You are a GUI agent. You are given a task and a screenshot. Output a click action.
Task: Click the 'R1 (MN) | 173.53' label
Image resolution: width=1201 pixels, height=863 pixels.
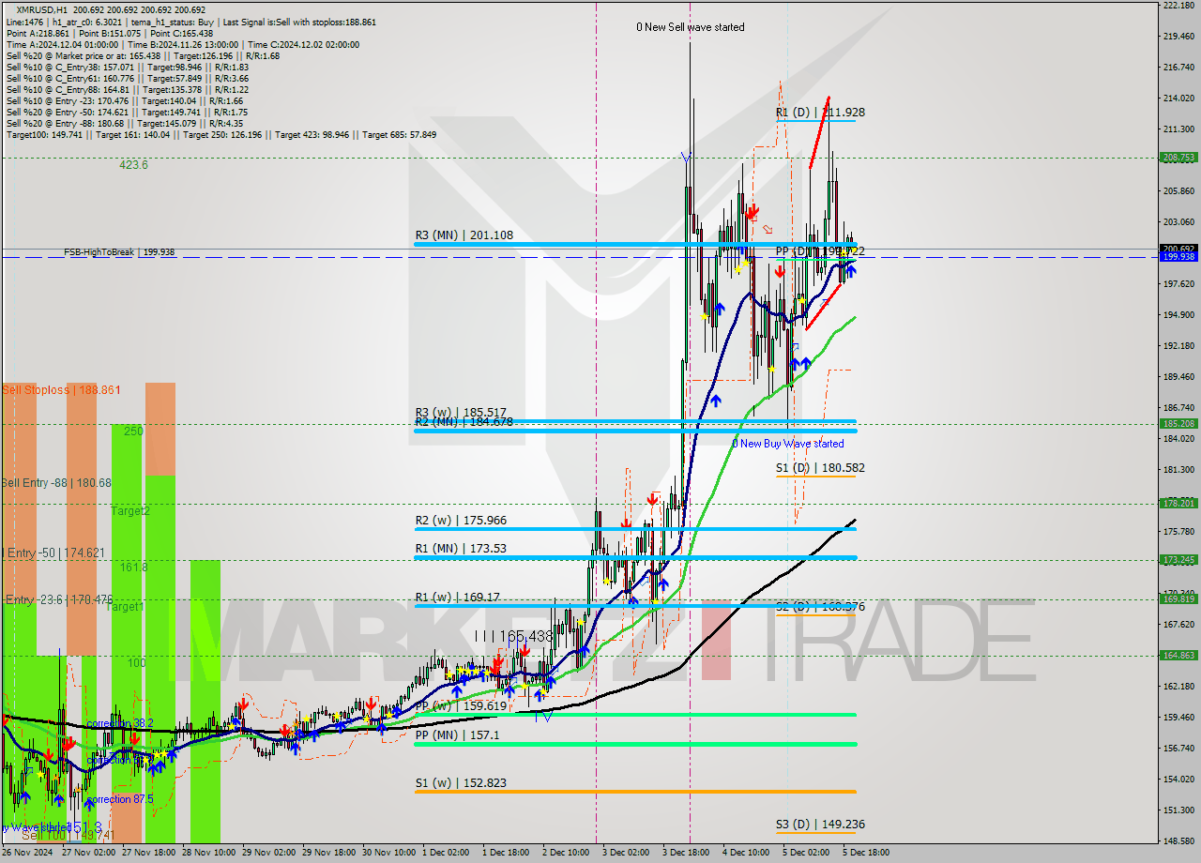pyautogui.click(x=461, y=549)
